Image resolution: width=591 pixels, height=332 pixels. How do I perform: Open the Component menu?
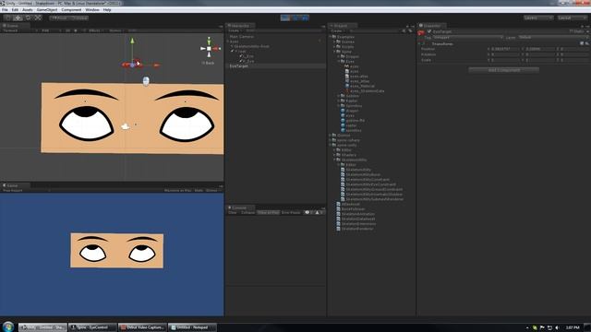71,10
